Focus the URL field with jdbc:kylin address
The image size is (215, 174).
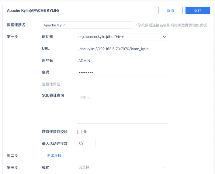click(x=123, y=49)
